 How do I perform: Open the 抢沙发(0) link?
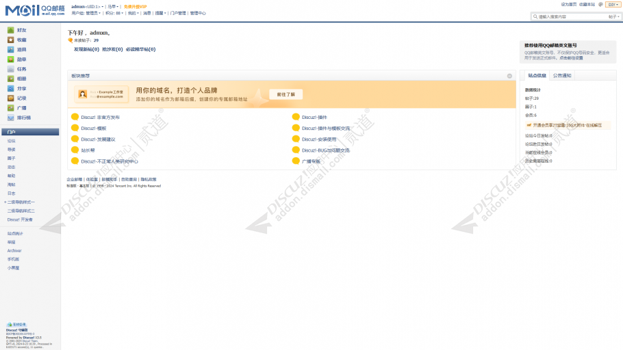[112, 49]
